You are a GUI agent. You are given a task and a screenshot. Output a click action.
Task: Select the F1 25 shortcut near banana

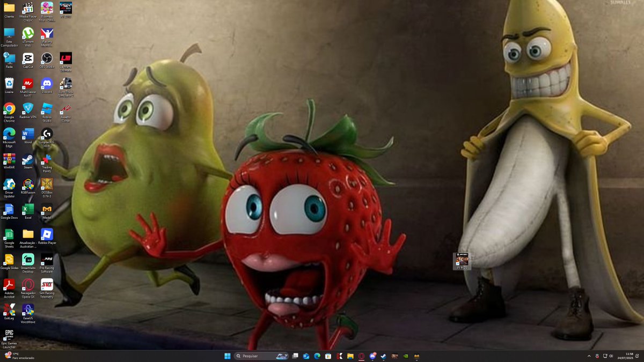[x=462, y=261]
